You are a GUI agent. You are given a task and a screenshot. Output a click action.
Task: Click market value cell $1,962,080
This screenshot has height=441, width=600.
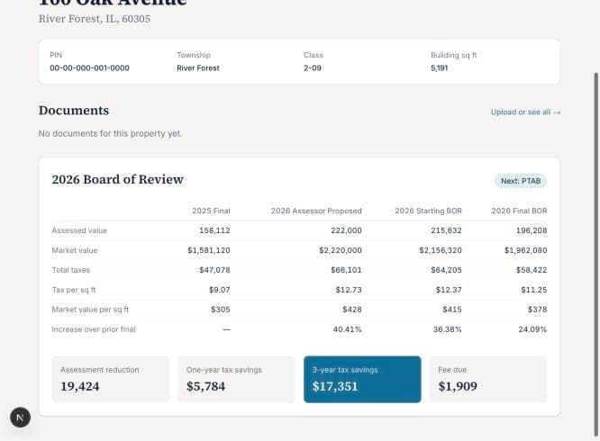click(526, 250)
